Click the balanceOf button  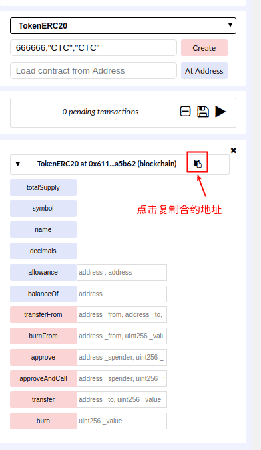43,294
